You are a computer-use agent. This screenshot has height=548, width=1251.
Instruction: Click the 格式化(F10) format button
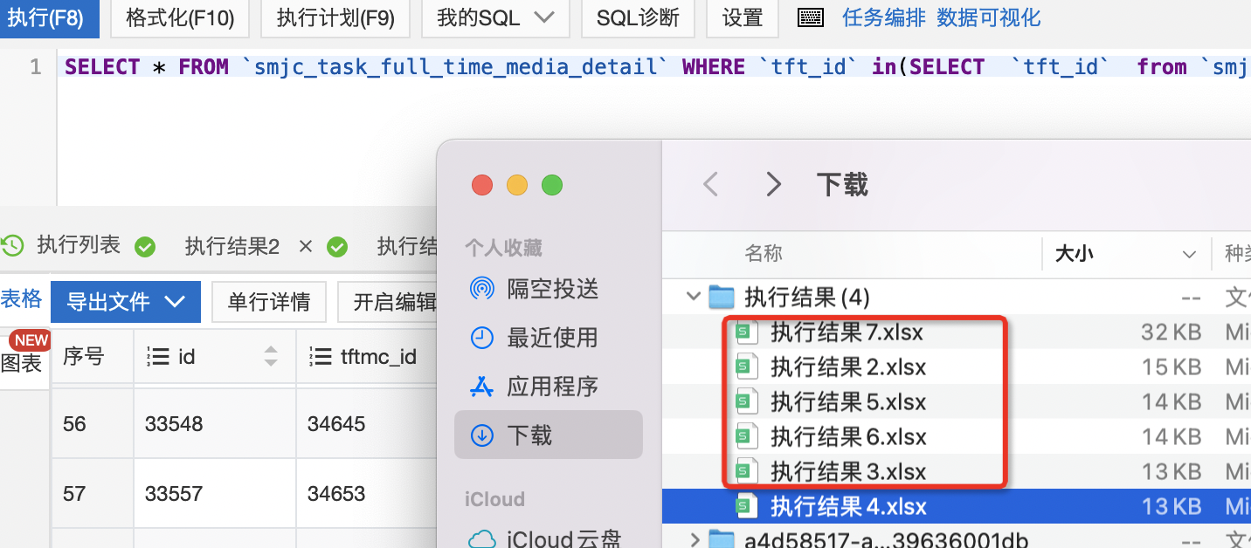180,18
